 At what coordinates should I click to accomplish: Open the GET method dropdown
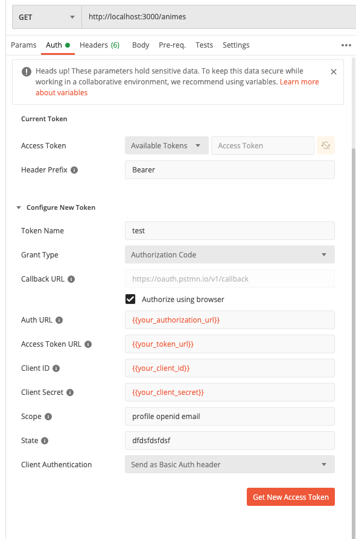[x=47, y=17]
